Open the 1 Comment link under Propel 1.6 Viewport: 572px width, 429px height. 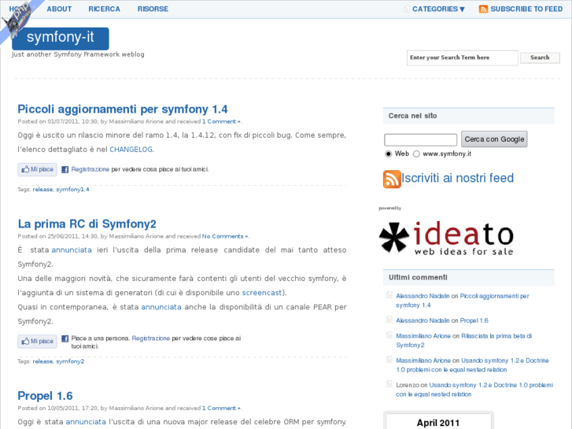point(221,409)
